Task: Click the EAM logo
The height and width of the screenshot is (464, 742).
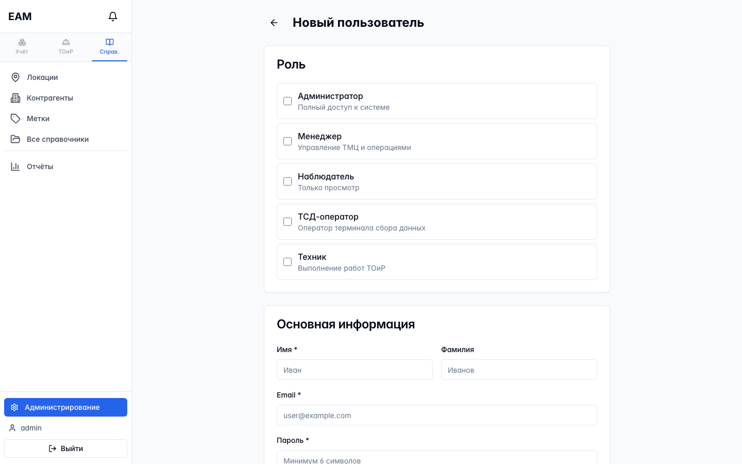Action: (x=20, y=16)
